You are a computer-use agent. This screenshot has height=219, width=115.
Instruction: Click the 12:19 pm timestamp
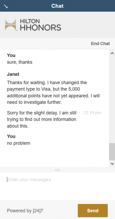(x=92, y=113)
